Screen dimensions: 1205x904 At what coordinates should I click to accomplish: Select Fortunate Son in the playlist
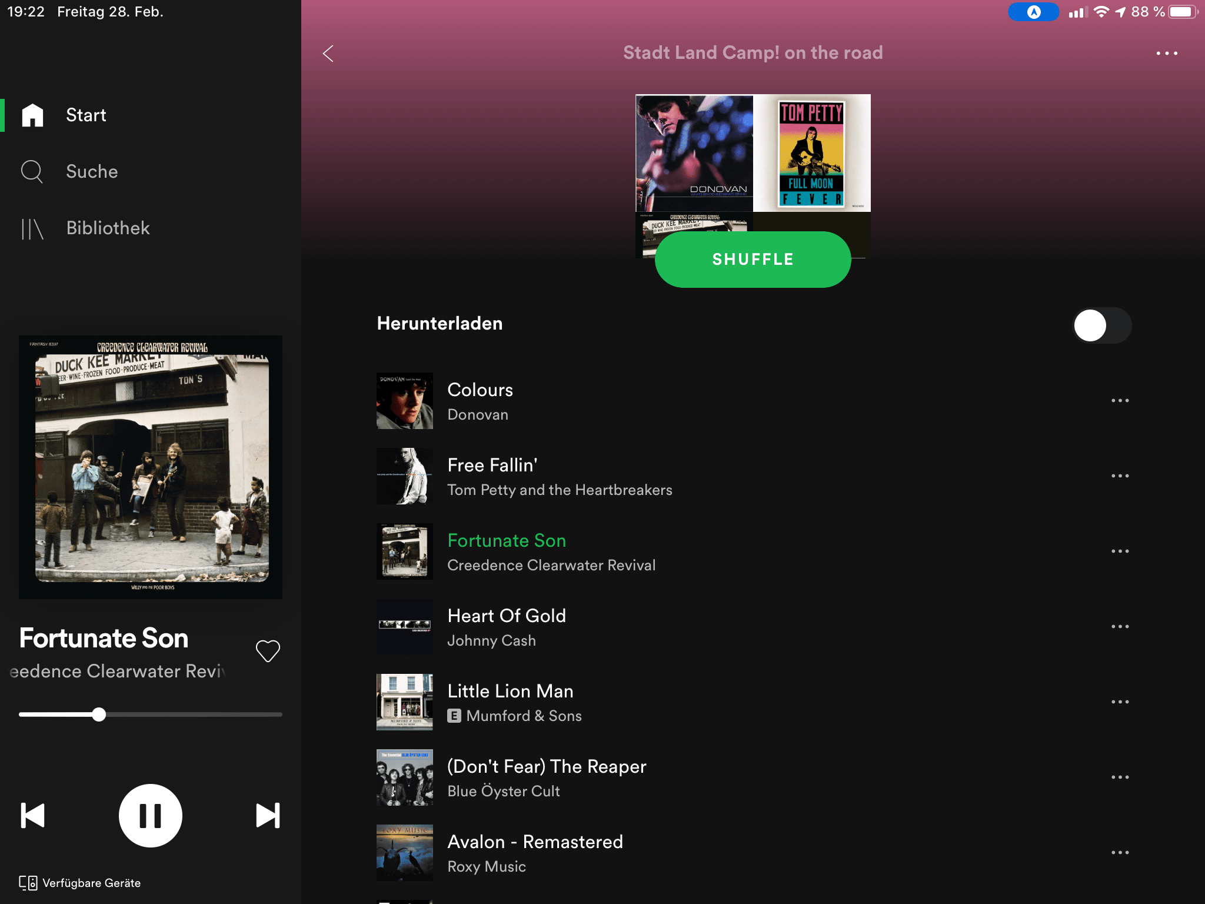(x=753, y=551)
